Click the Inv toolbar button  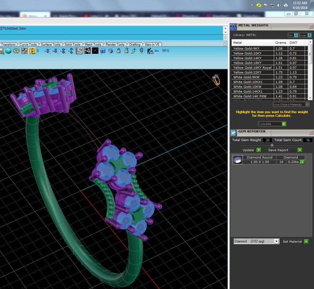click(x=157, y=51)
